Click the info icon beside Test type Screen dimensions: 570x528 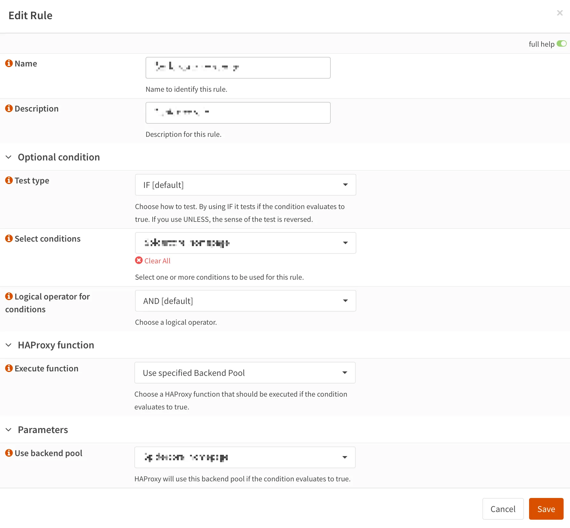(9, 180)
